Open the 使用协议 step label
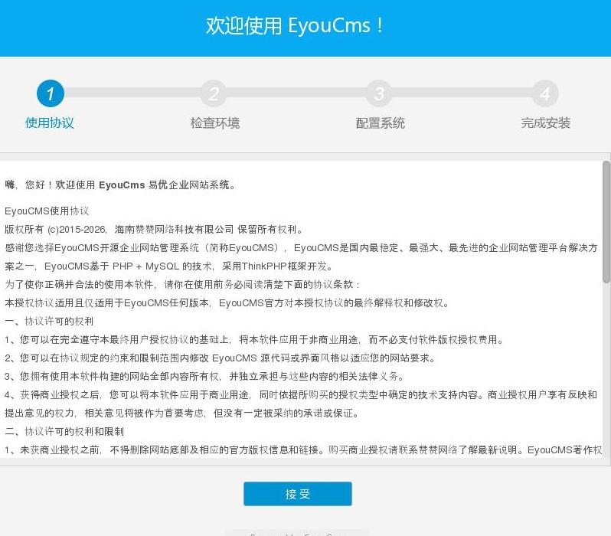 [x=50, y=123]
